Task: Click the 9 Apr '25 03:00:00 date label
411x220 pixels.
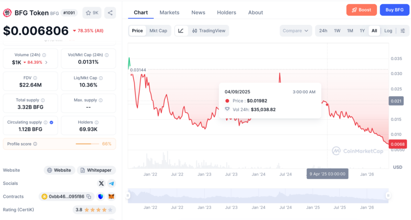Action: click(328, 174)
